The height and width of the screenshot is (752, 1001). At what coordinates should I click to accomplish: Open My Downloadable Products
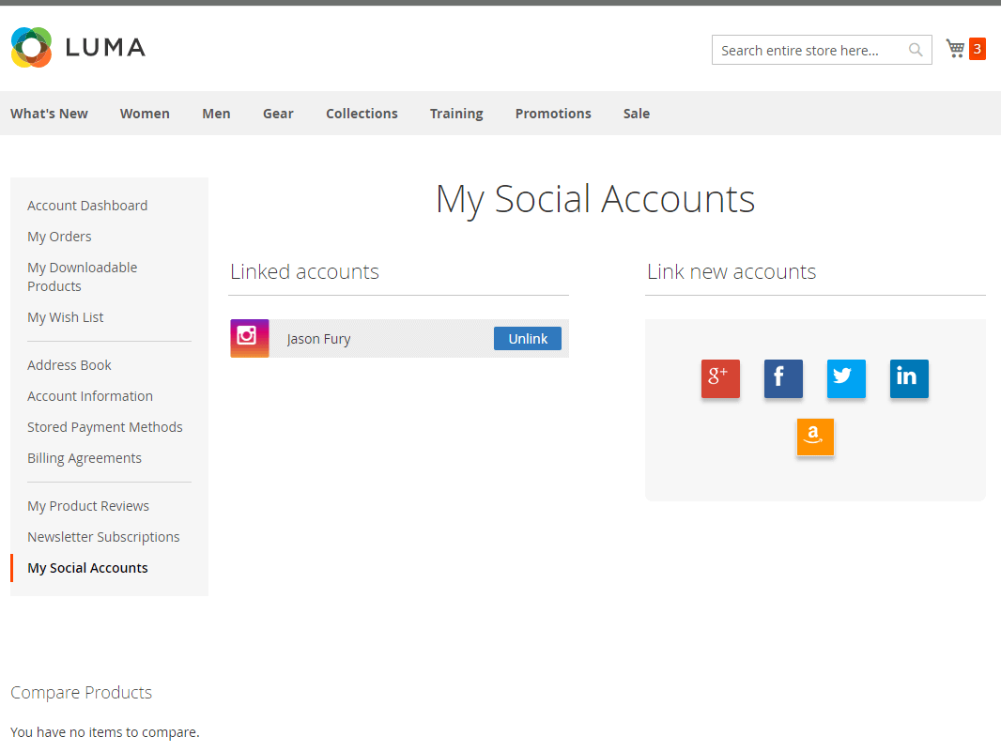[x=83, y=277]
